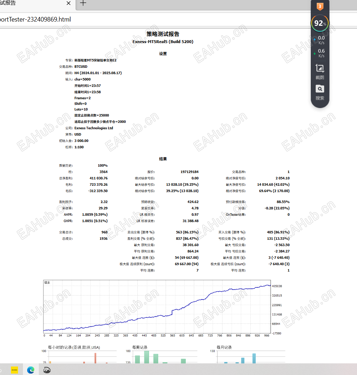357x375 pixels.
Task: Click the parameter Lots=10
Action: (x=81, y=109)
